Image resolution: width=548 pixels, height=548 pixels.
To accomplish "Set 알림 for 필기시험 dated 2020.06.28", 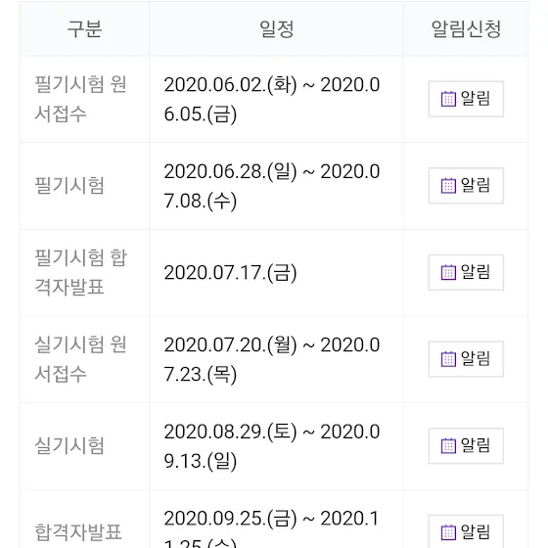I will pos(466,186).
